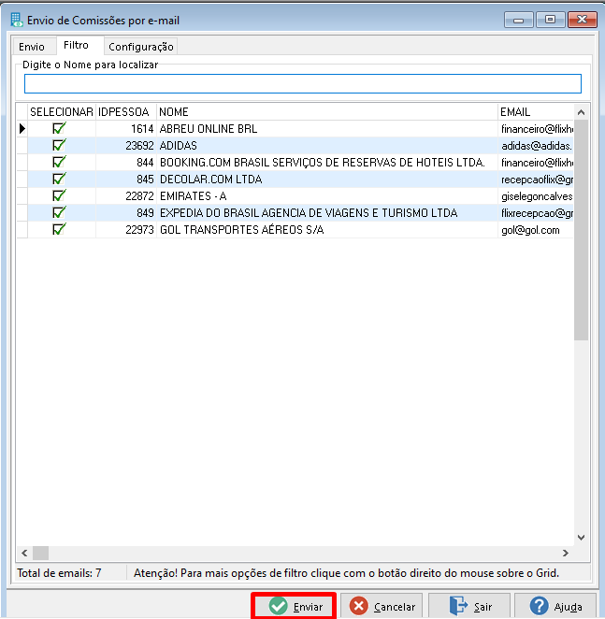The height and width of the screenshot is (619, 605).
Task: Click ID cell 22973
Action: [x=126, y=230]
